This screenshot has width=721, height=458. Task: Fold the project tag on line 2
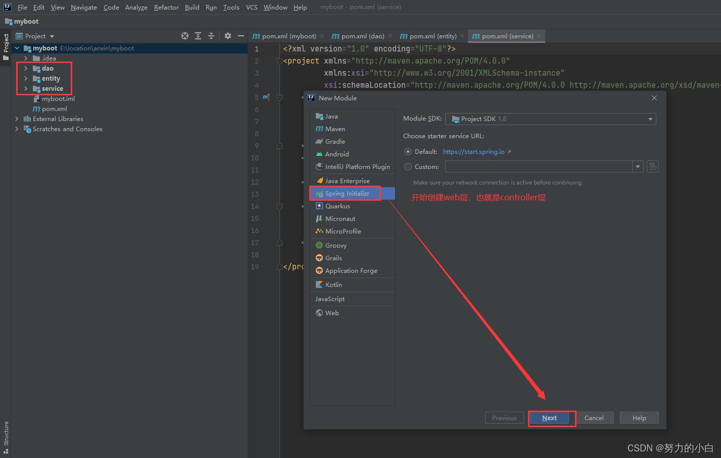(x=279, y=61)
